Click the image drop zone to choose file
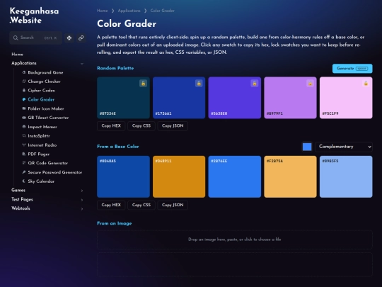Image resolution: width=382 pixels, height=287 pixels. [x=235, y=240]
